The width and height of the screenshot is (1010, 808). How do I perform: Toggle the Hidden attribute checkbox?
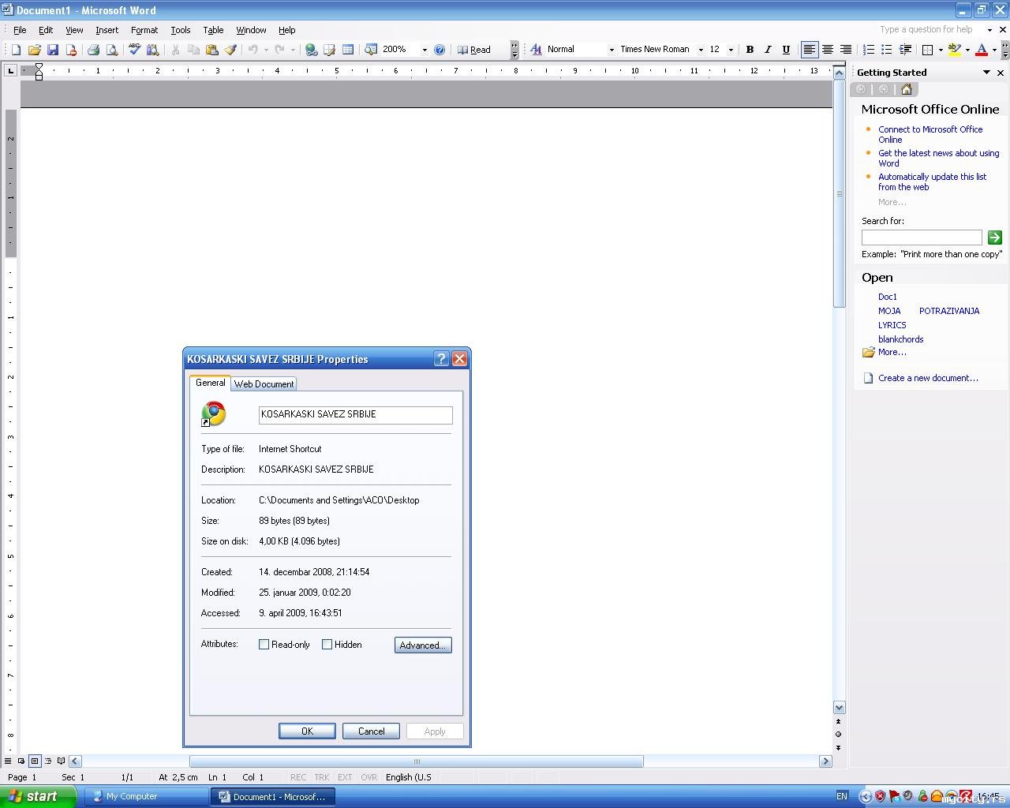pyautogui.click(x=327, y=645)
